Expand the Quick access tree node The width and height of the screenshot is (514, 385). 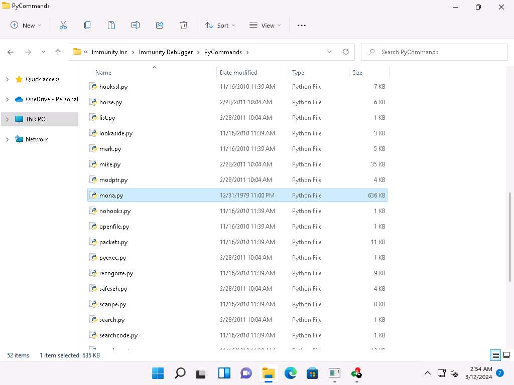click(7, 79)
